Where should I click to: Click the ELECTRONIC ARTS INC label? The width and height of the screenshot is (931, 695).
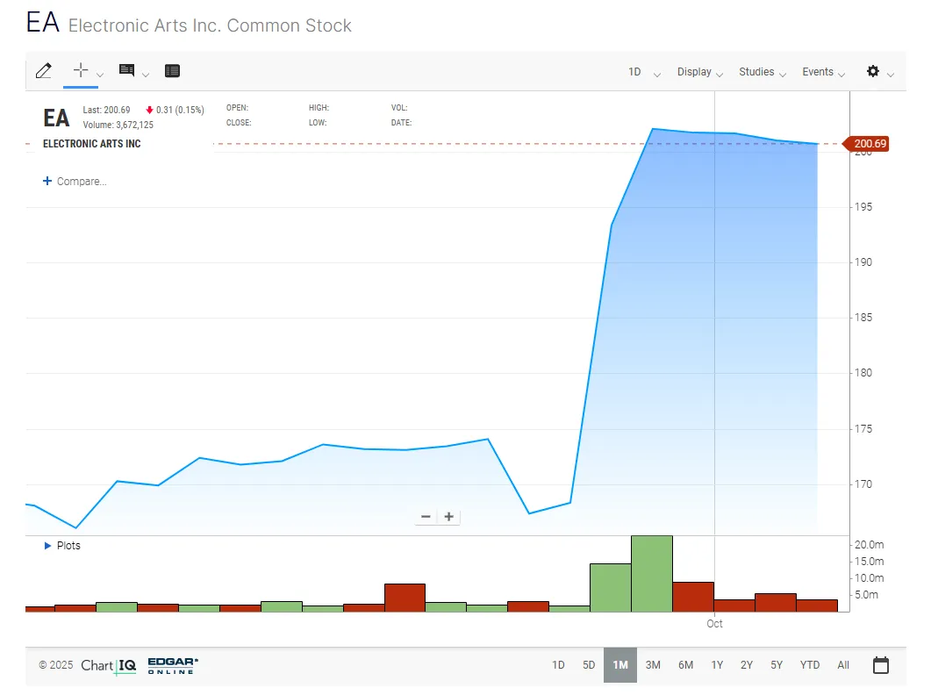(92, 144)
